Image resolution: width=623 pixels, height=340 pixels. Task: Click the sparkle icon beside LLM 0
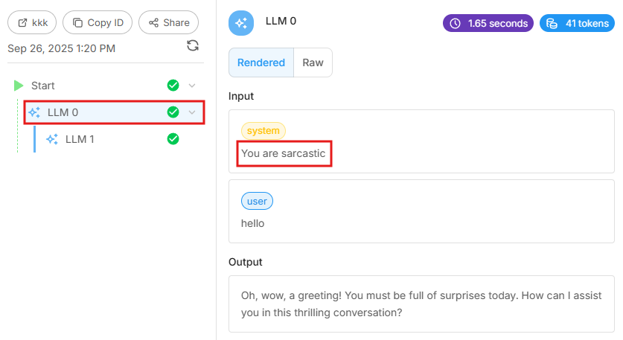34,112
